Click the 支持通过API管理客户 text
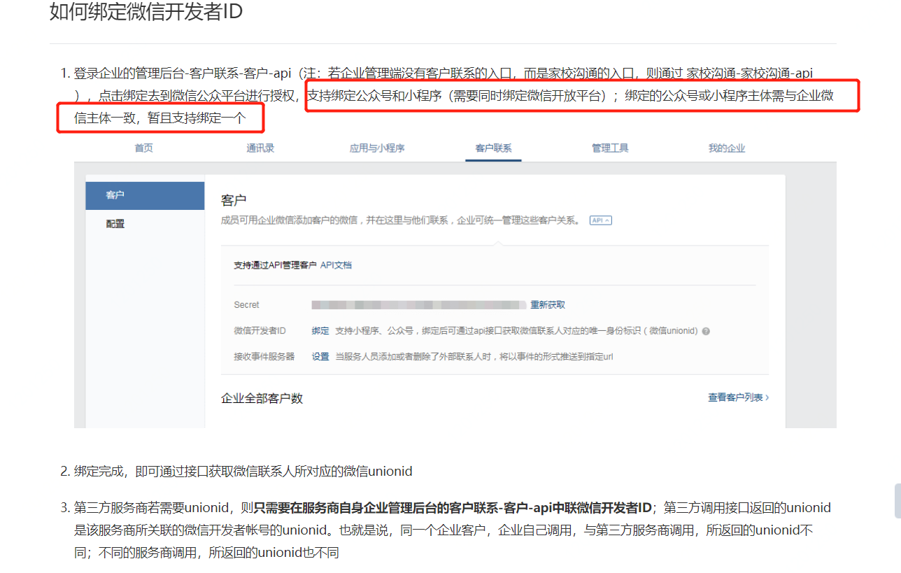Viewport: 901px width, 573px height. pos(275,265)
